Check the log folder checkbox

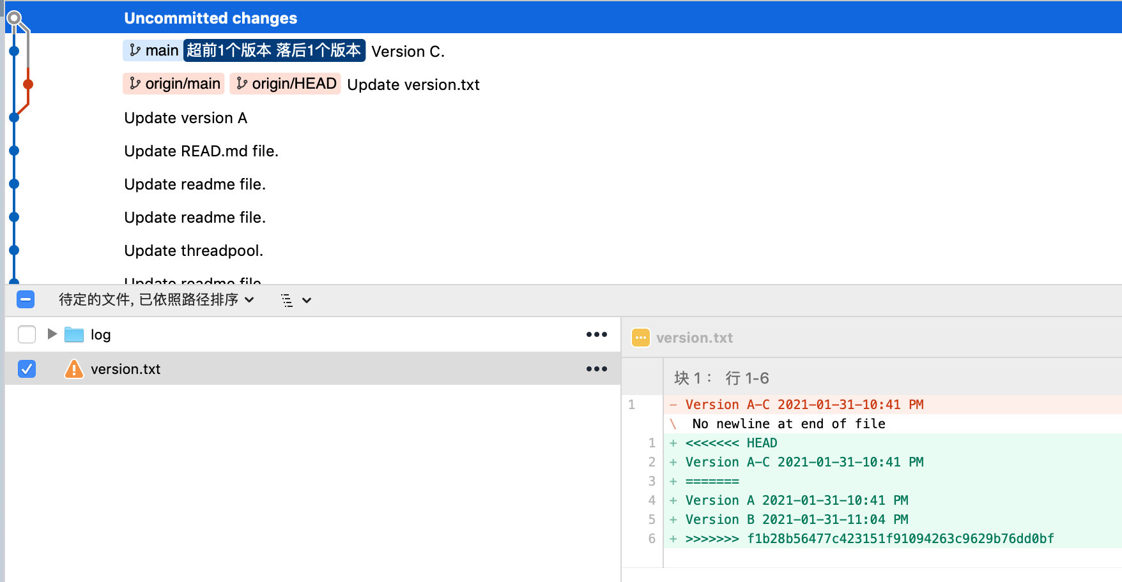[x=27, y=334]
